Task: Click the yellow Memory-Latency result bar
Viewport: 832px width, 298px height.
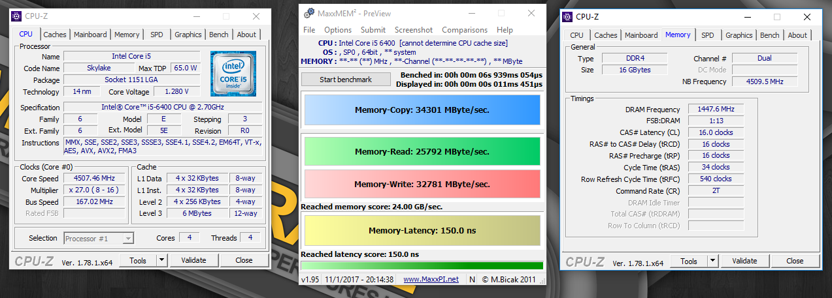Action: tap(422, 230)
